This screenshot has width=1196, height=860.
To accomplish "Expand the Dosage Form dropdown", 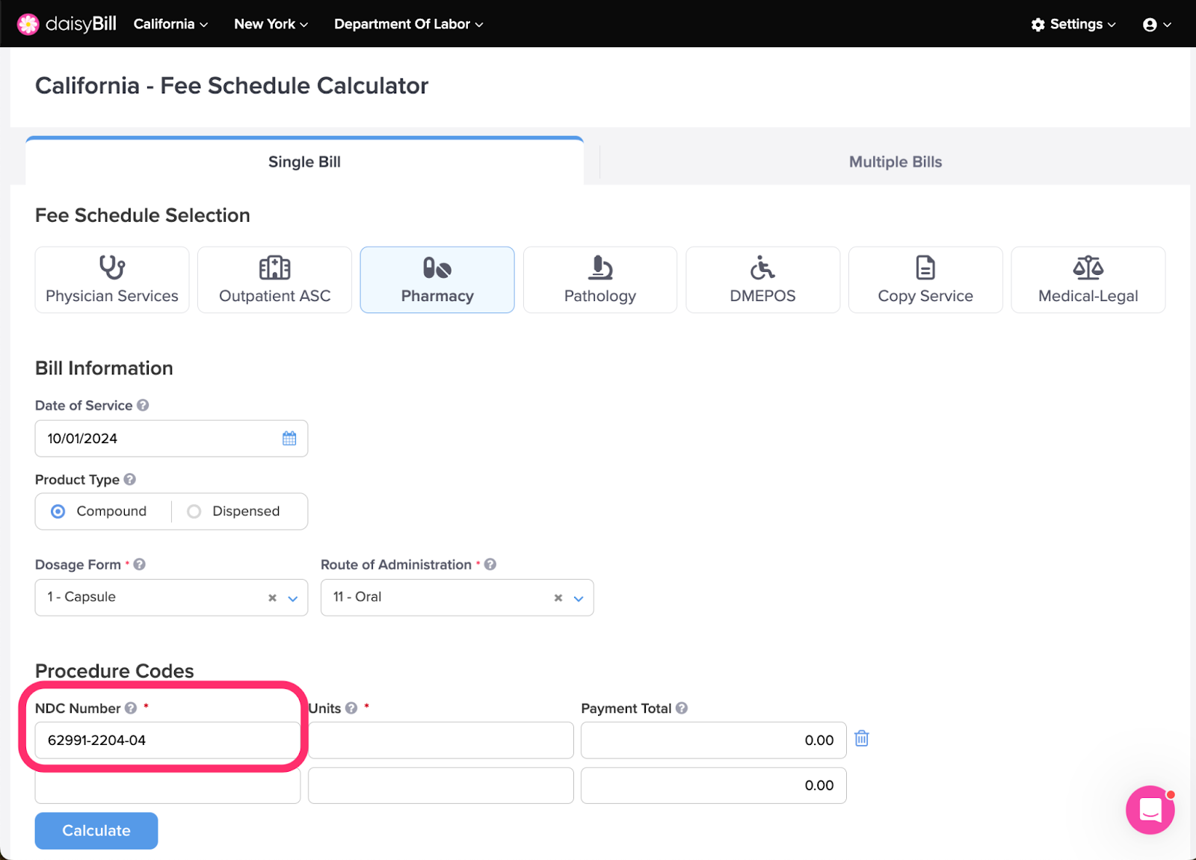I will click(293, 598).
